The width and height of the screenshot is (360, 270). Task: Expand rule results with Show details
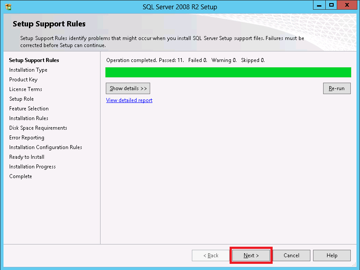click(x=128, y=88)
